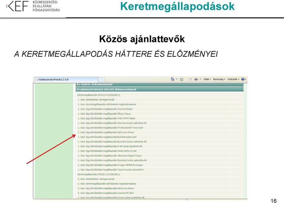Click the Print icon
284x203 pixels.
click(196, 79)
